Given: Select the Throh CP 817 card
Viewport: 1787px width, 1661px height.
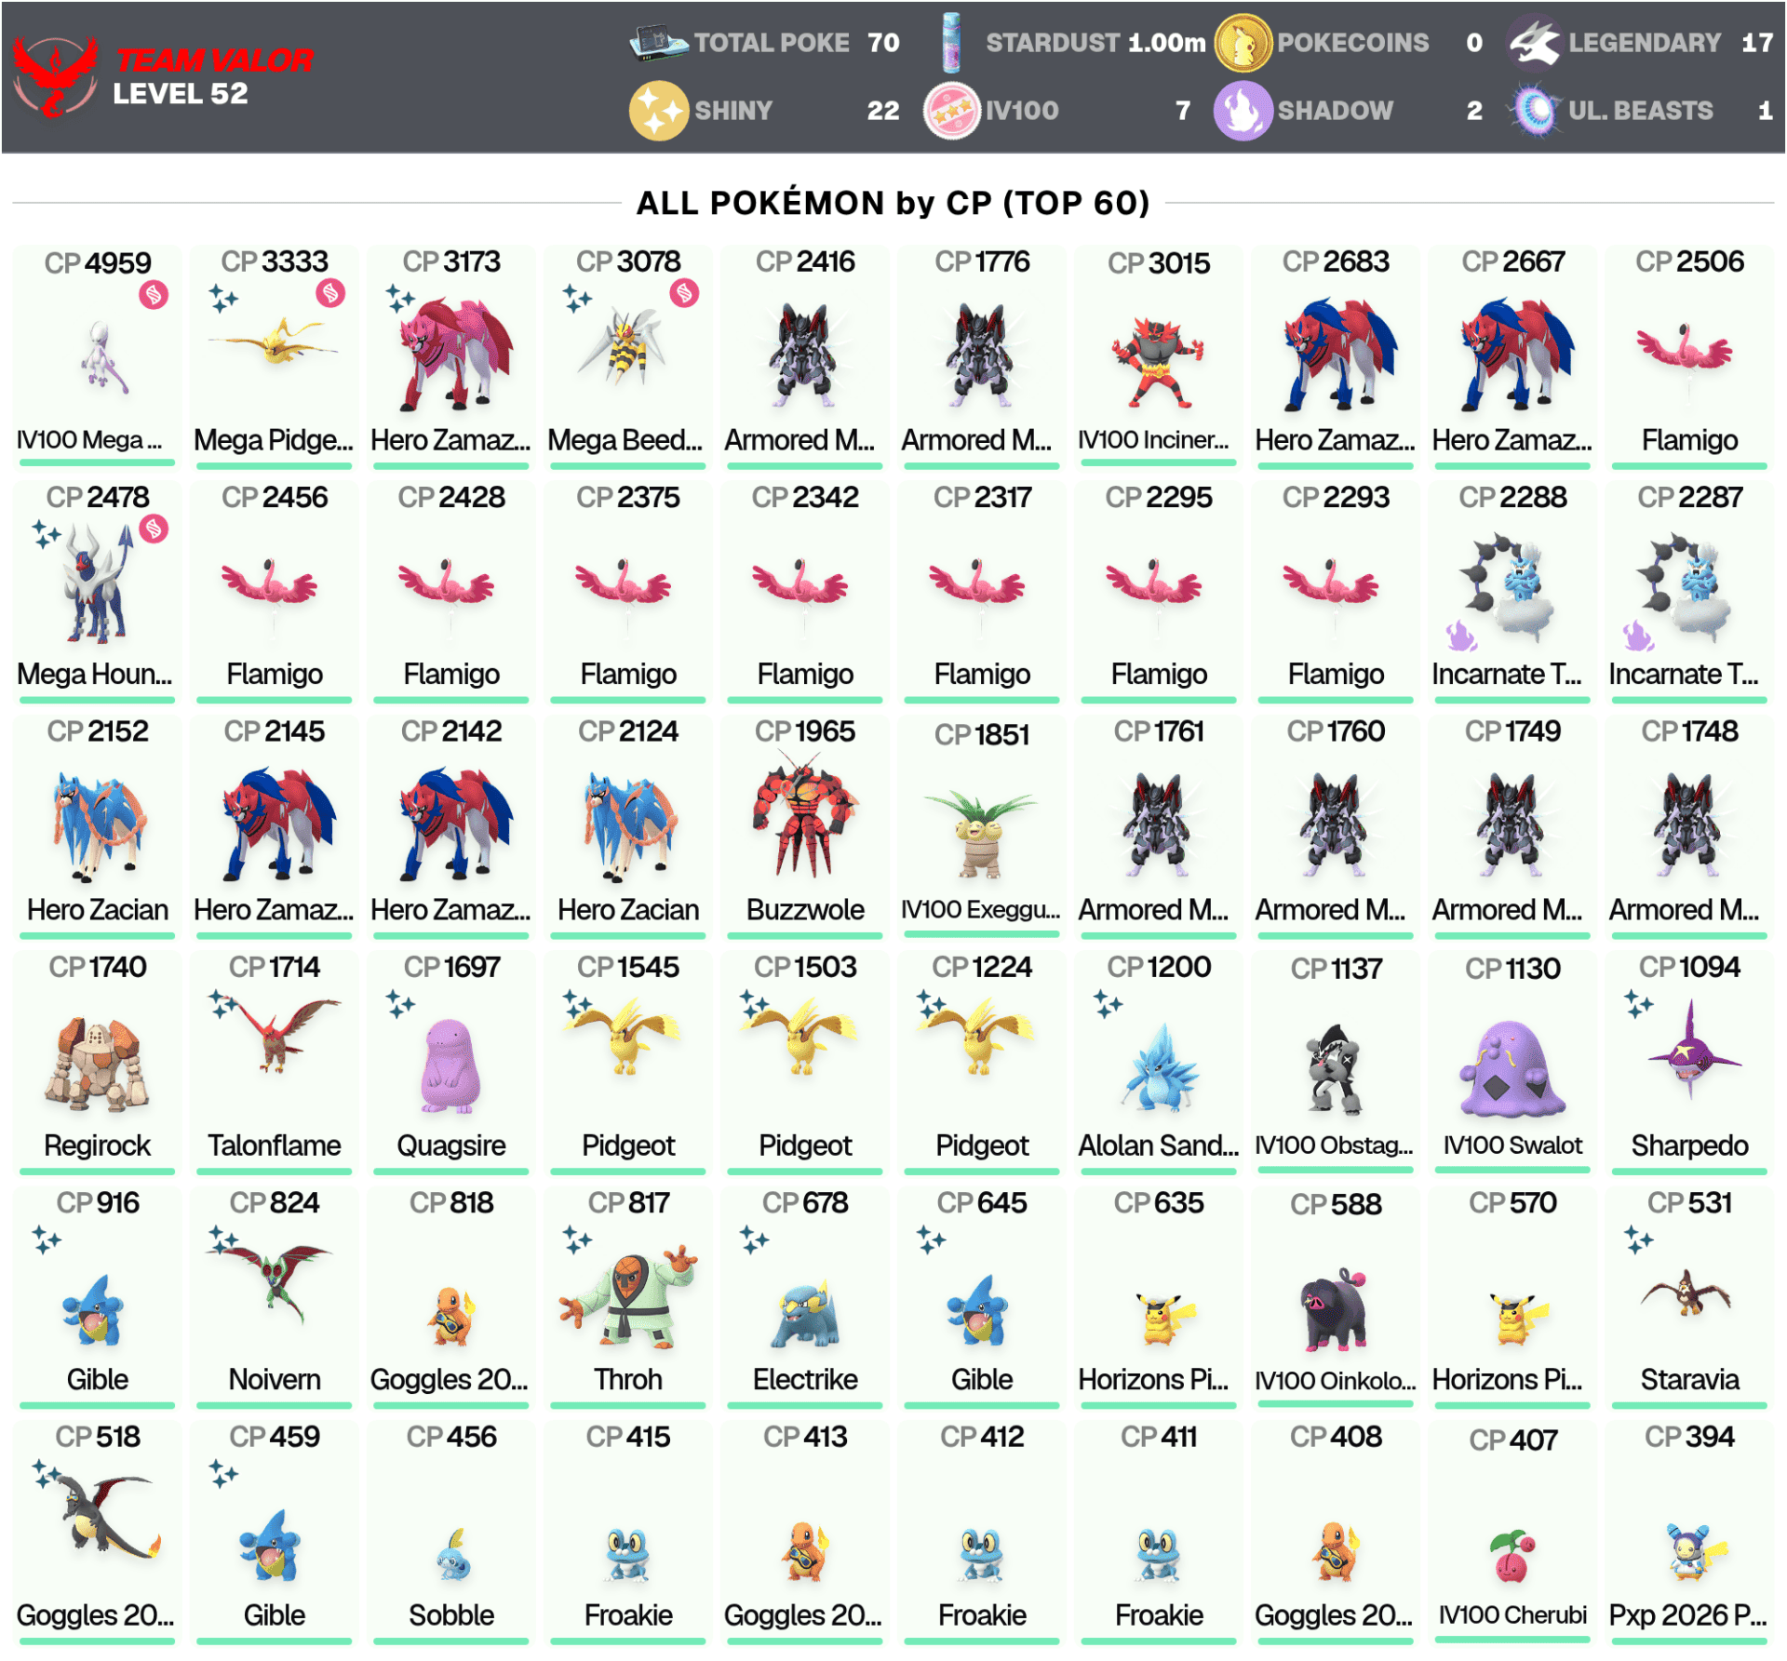Looking at the screenshot, I should (628, 1297).
